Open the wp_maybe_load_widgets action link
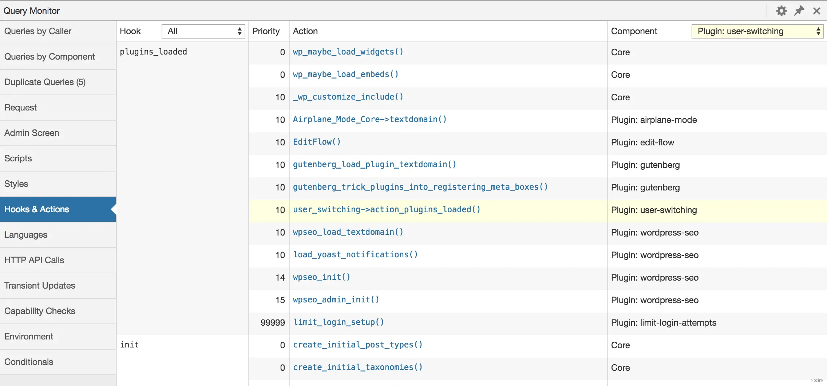Viewport: 827px width, 386px height. point(348,52)
